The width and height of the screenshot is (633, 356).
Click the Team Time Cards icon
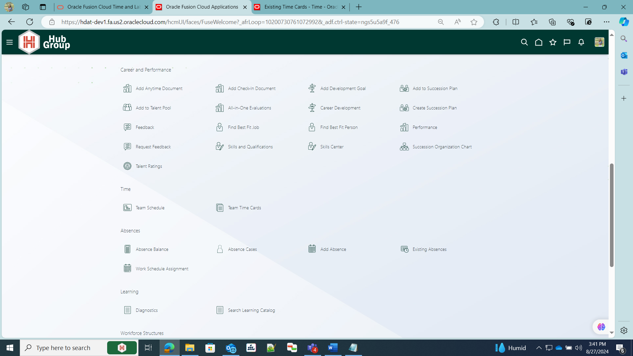point(220,208)
